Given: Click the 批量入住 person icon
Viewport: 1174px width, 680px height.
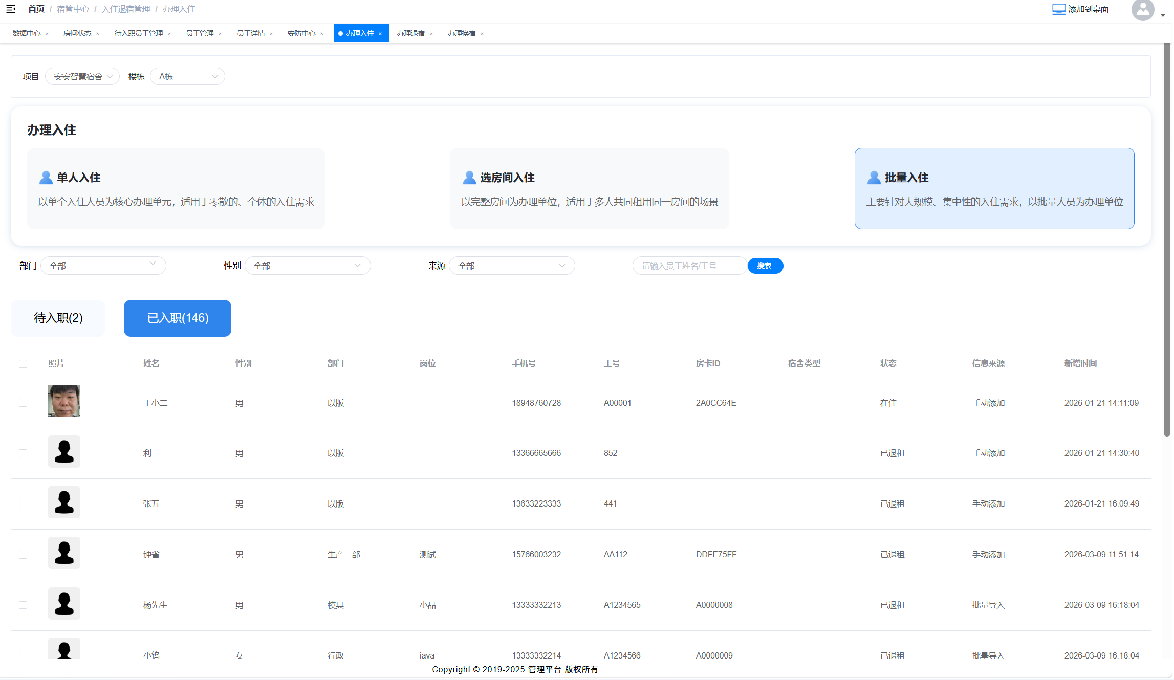Looking at the screenshot, I should (874, 178).
